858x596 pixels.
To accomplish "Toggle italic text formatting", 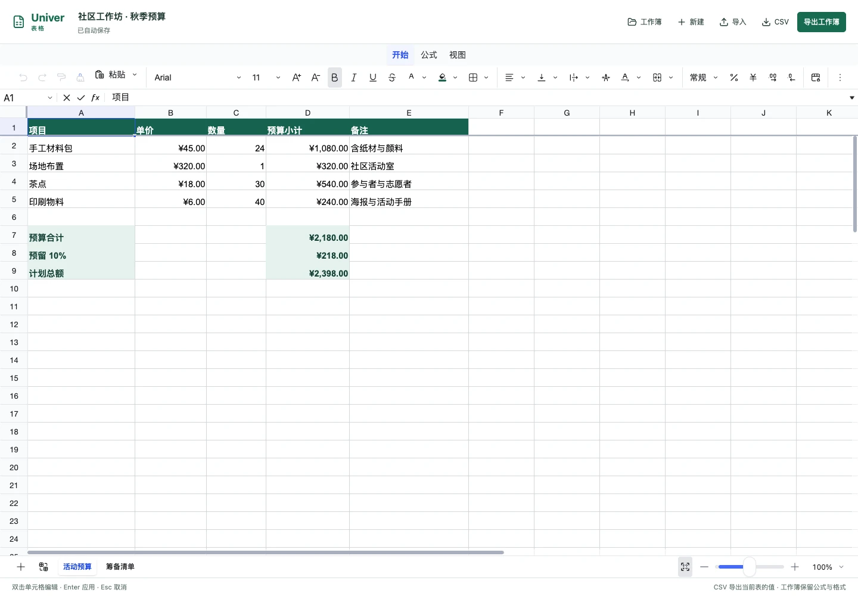I will click(x=354, y=77).
